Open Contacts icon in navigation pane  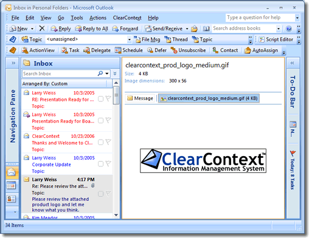tap(12, 199)
